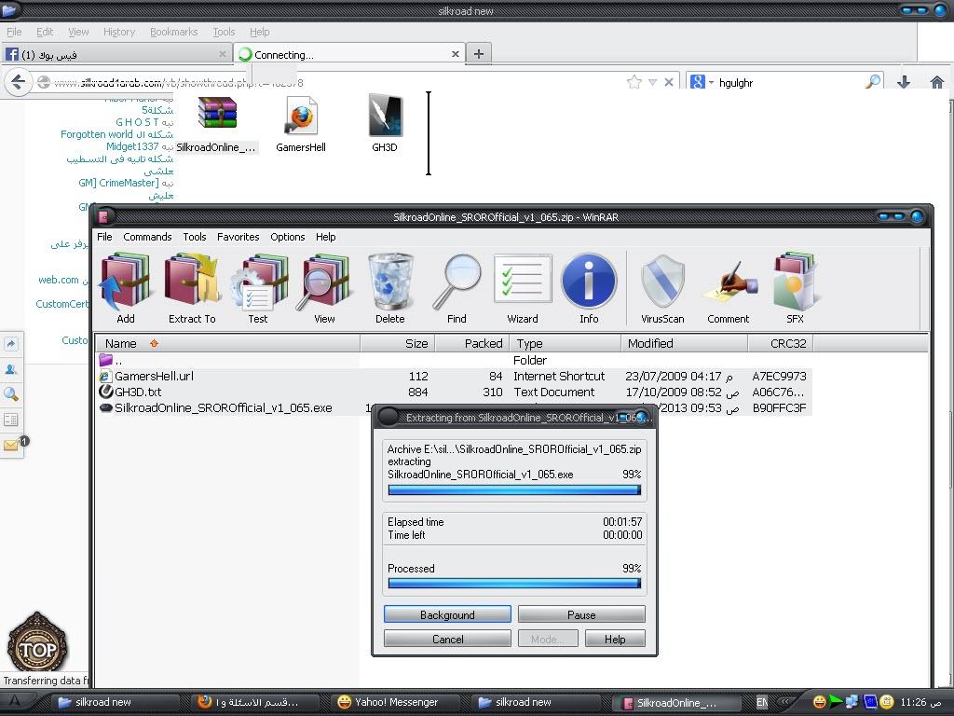Screen dimensions: 954x716
Task: Open Firefox downloads arrow icon
Action: coord(904,82)
